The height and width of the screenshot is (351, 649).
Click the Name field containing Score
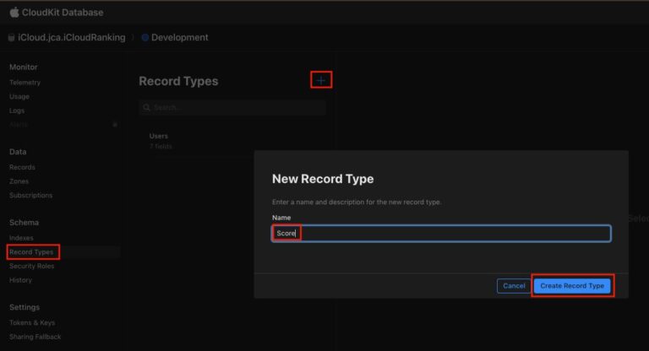(x=441, y=234)
